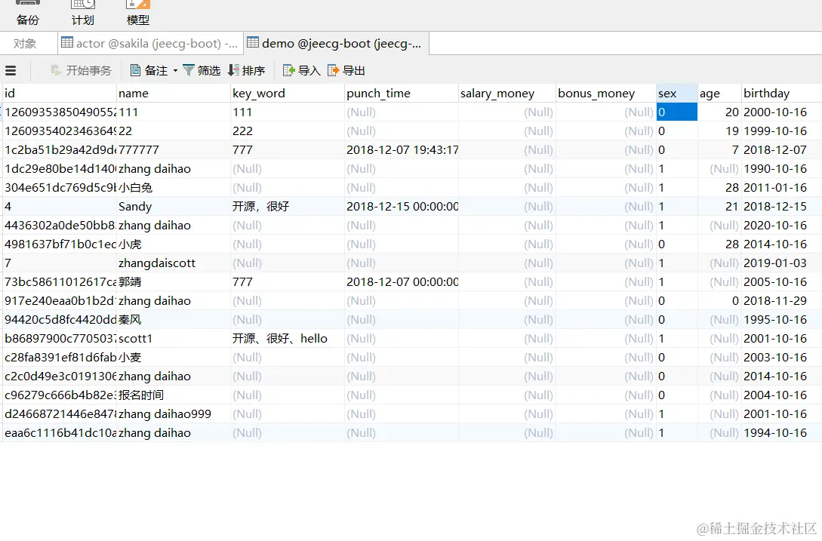Viewport: 822px width, 541px height.
Task: Switch to actor @sakila tab
Action: pos(150,44)
